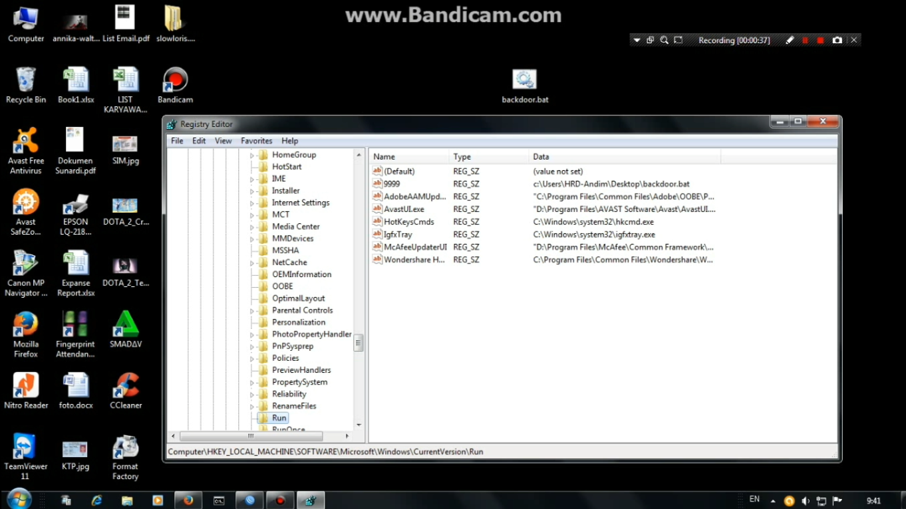Click the tree horizontal scrollbar thumb

point(251,437)
